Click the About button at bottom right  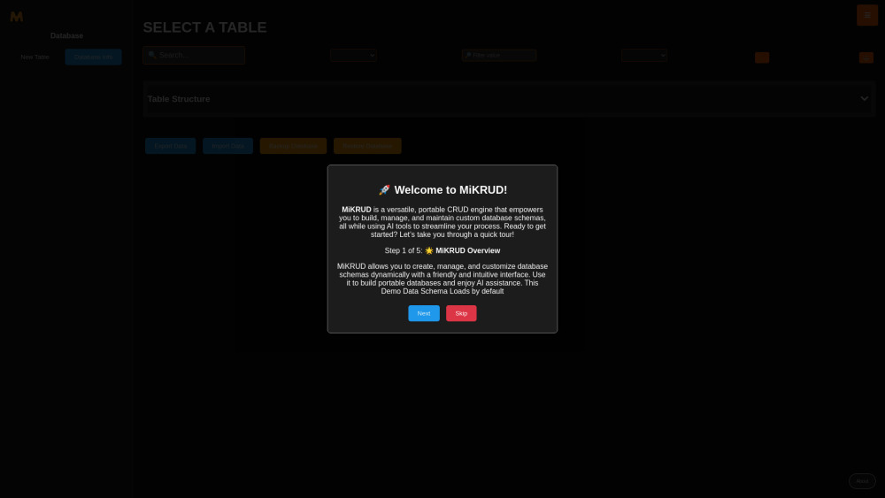[x=862, y=481]
